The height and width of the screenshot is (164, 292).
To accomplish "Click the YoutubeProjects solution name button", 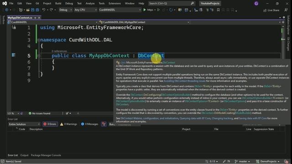I will 210,3.
